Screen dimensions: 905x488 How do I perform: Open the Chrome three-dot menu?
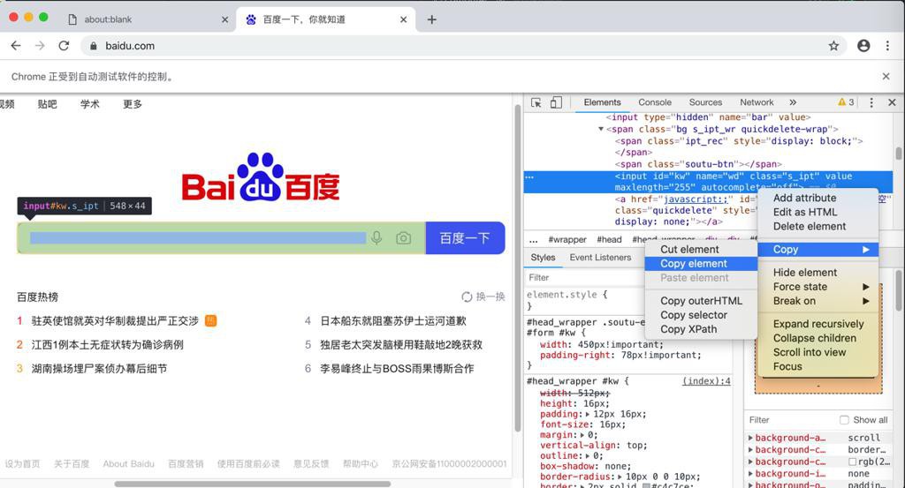click(887, 46)
